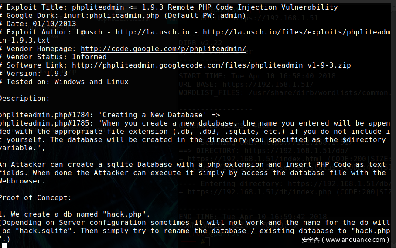
Task: Click the Proof of Concept: heading
Action: pyautogui.click(x=35, y=198)
